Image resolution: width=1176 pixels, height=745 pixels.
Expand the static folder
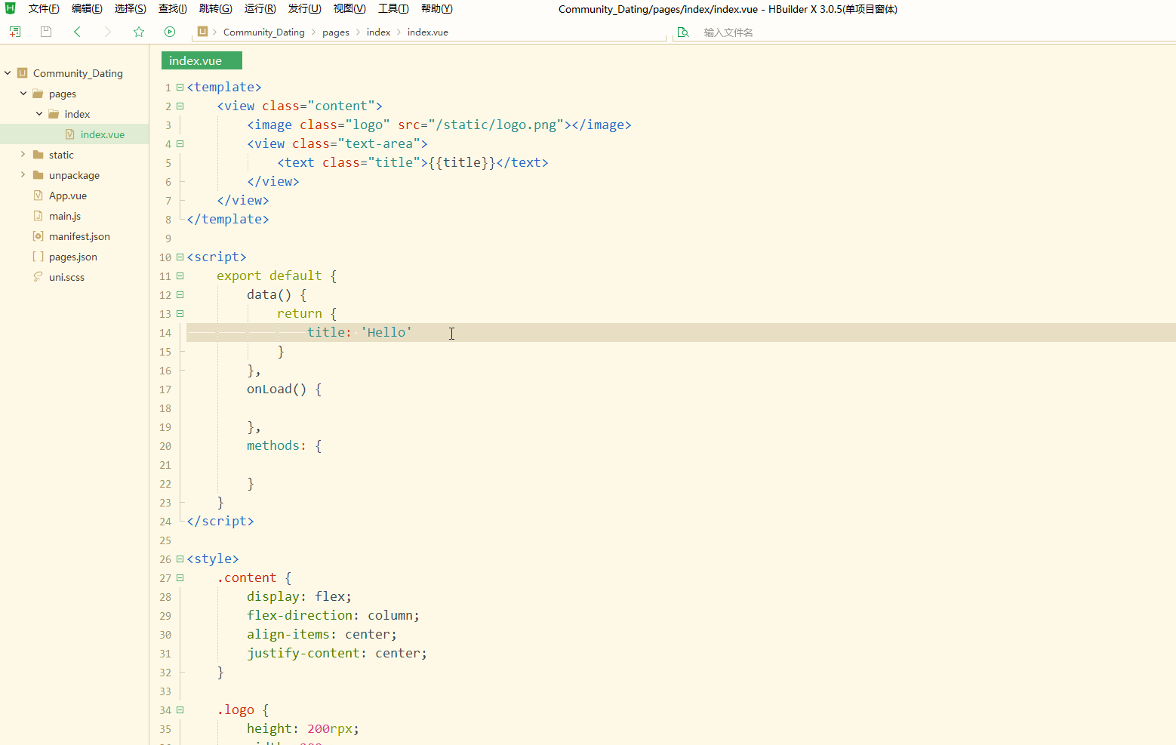pos(23,154)
